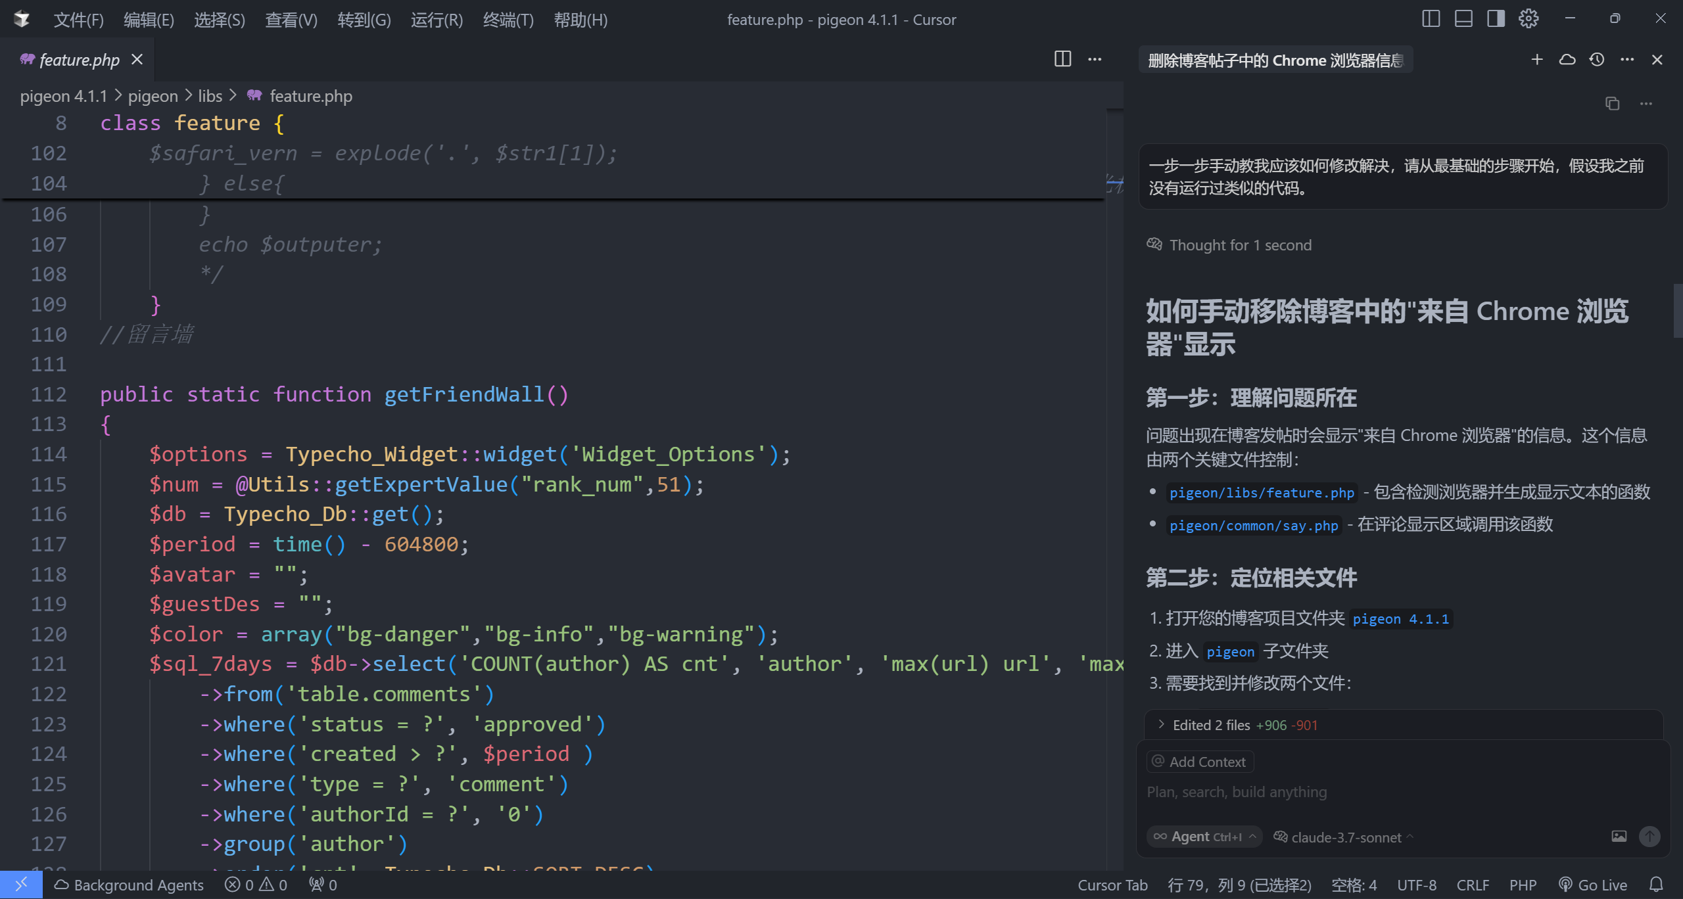The image size is (1683, 899).
Task: Open notifications bell icon
Action: pyautogui.click(x=1657, y=885)
